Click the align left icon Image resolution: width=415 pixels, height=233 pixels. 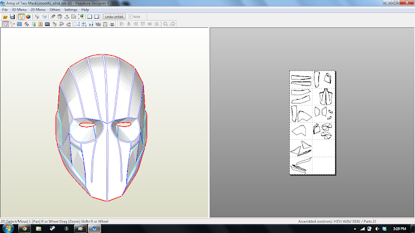coord(121,24)
